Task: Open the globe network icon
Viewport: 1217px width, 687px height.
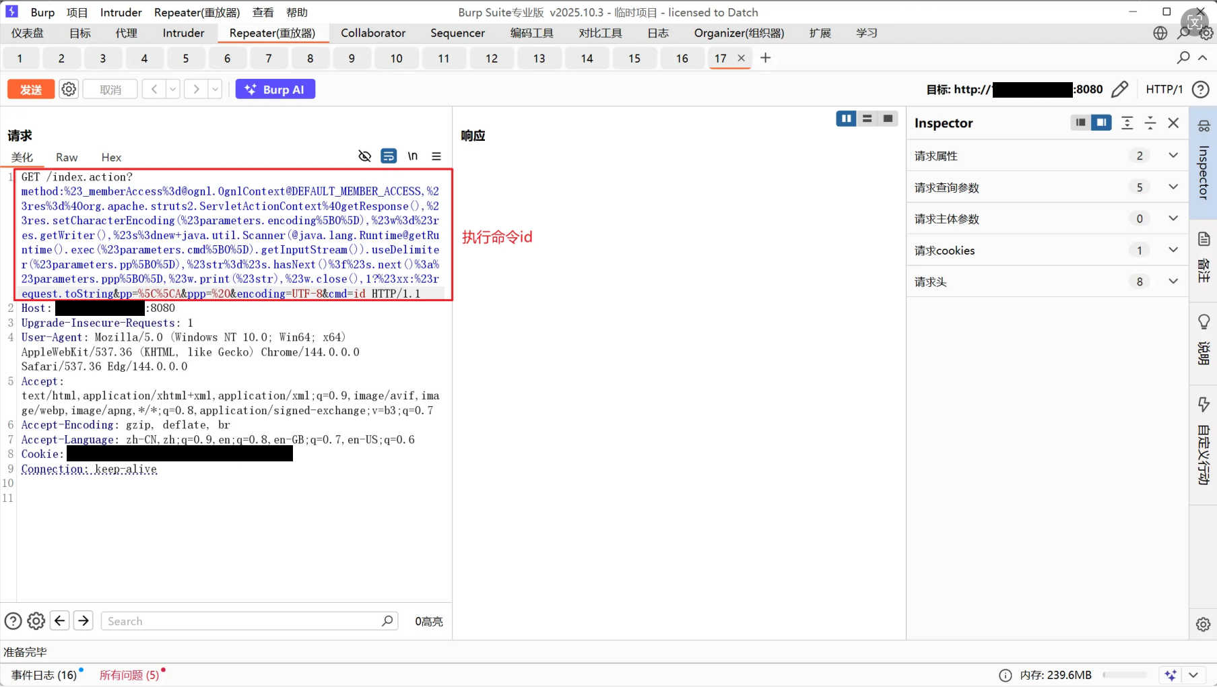Action: click(x=1160, y=33)
